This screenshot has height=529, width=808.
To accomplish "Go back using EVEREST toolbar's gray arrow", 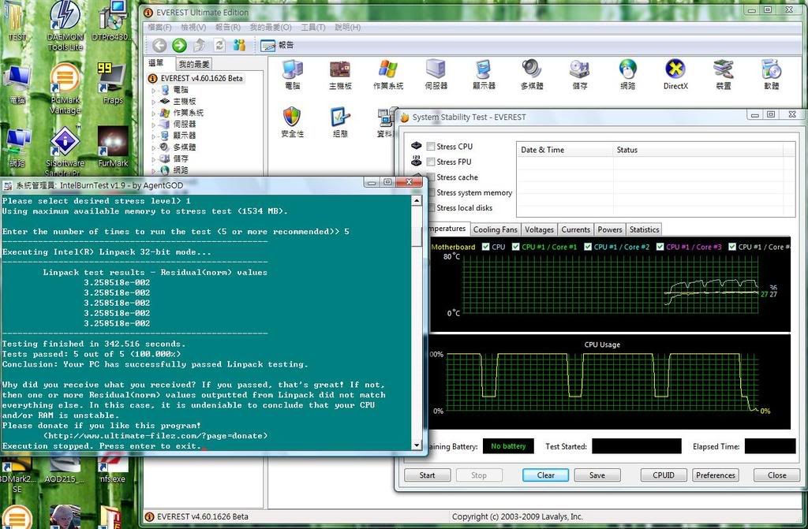I will point(159,45).
